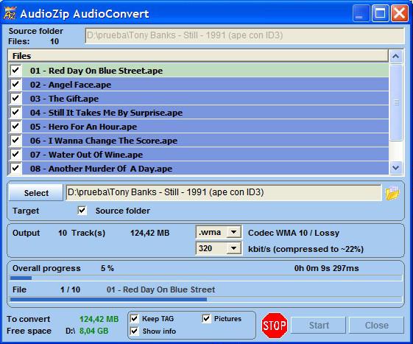Click the AudioZip app icon in title bar
Image resolution: width=413 pixels, height=344 pixels.
point(10,13)
